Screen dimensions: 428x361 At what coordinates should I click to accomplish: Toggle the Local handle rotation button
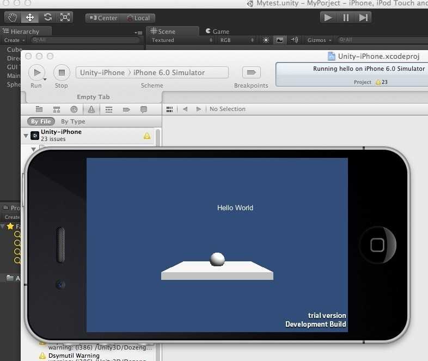[138, 18]
